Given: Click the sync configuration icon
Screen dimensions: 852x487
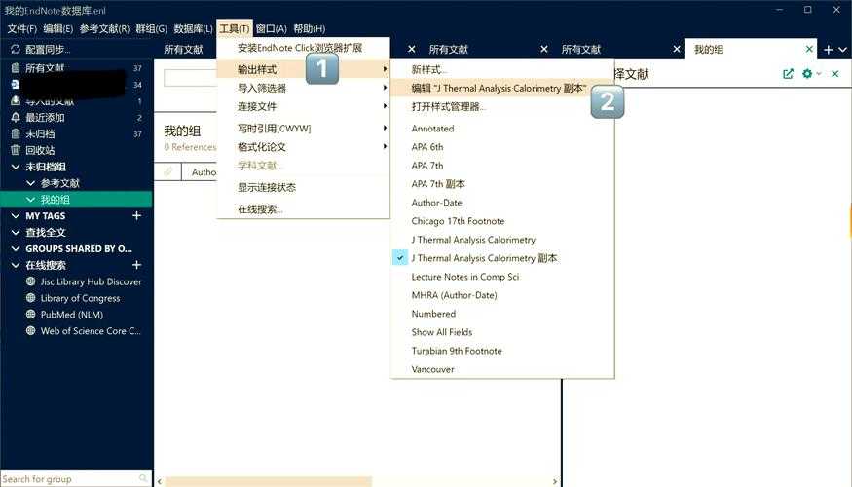Looking at the screenshot, I should [x=16, y=50].
